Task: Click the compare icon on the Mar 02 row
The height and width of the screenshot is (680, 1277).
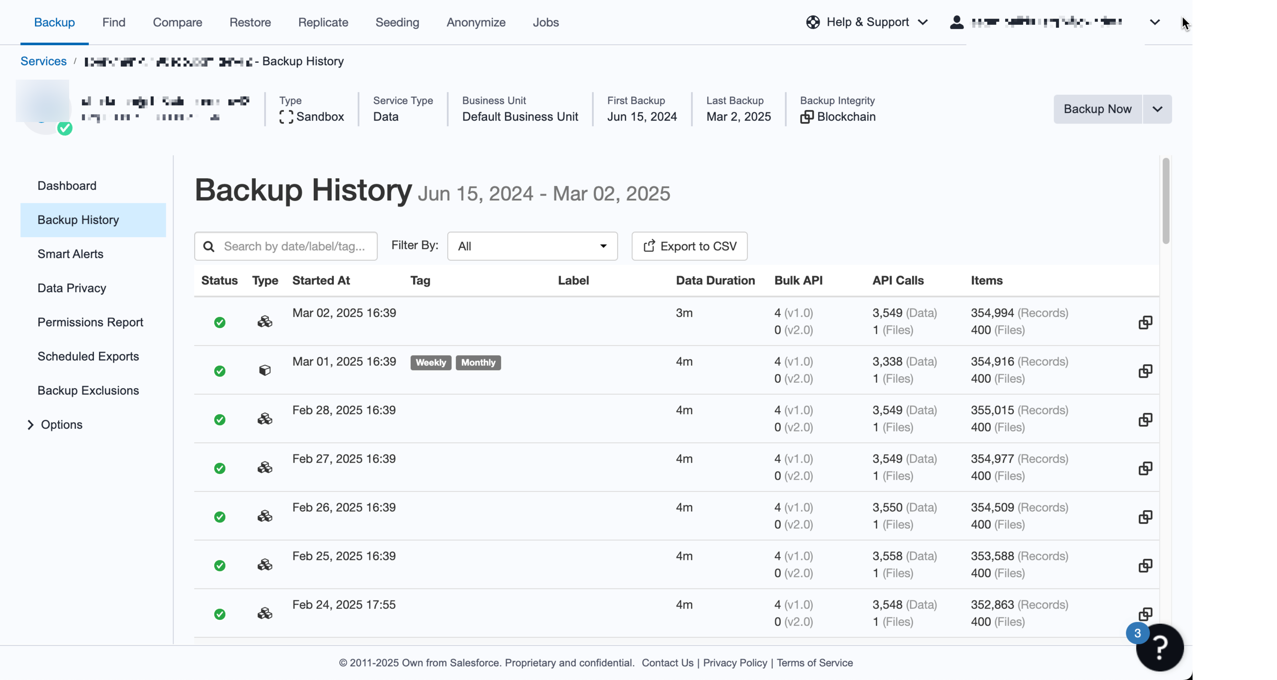Action: click(1145, 322)
